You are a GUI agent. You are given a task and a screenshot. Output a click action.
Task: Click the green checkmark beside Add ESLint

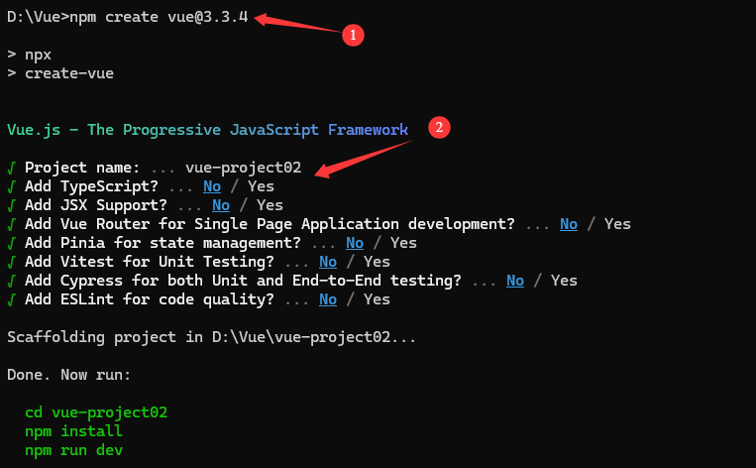[x=12, y=299]
